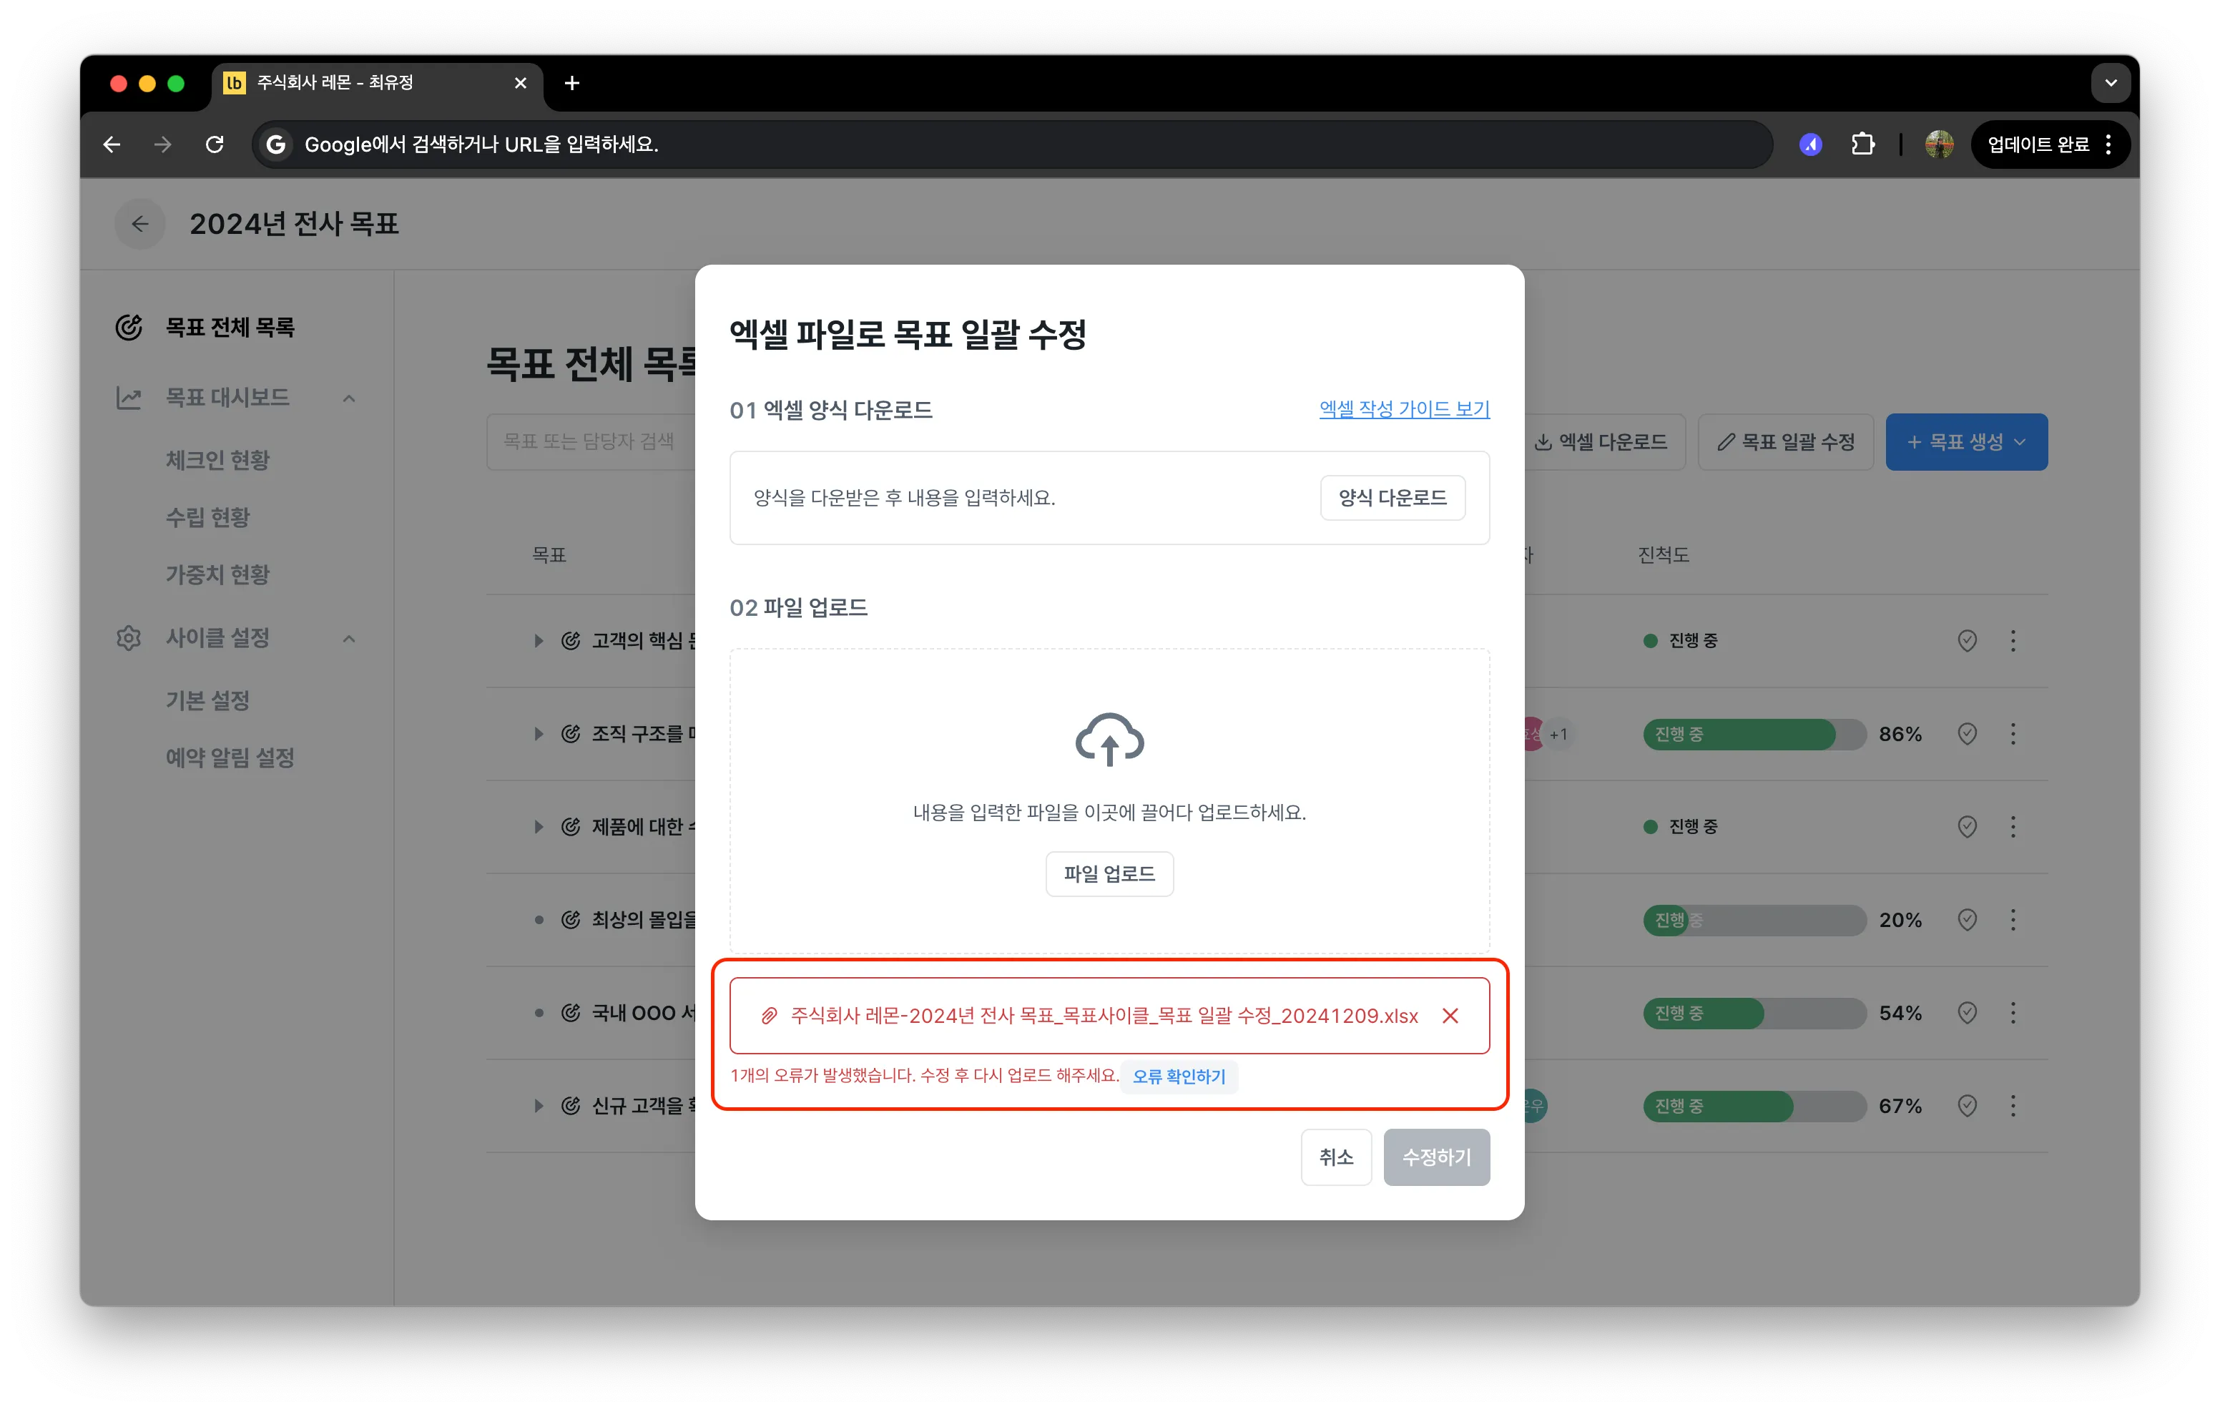Click the 목표 일괄 수정 pencil button

coord(1786,442)
